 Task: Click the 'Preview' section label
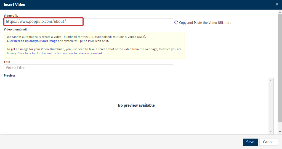click(9, 75)
